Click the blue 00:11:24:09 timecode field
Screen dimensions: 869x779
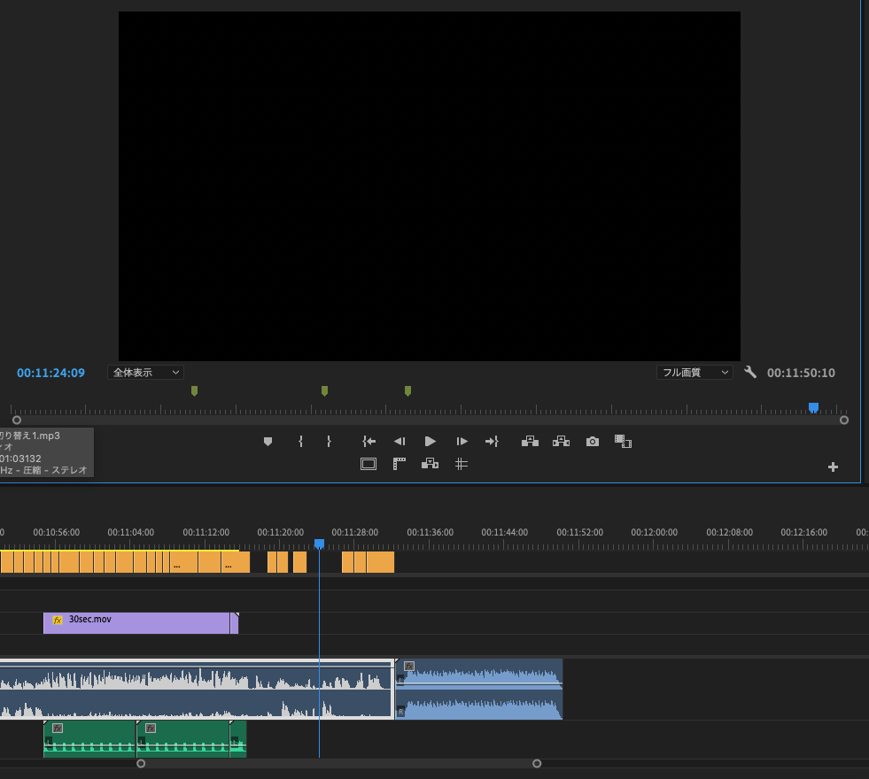pos(50,373)
